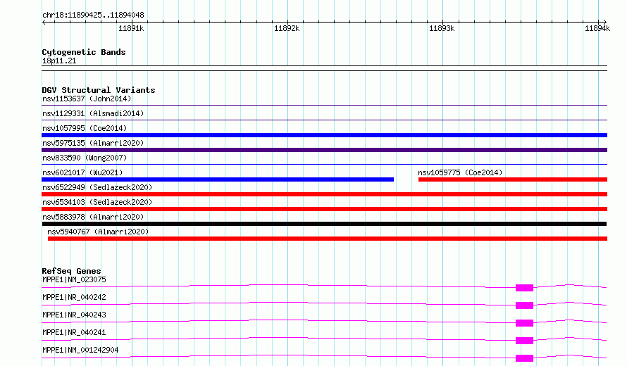Select the DGV Structural Variants track title
This screenshot has width=627, height=366.
(x=99, y=90)
